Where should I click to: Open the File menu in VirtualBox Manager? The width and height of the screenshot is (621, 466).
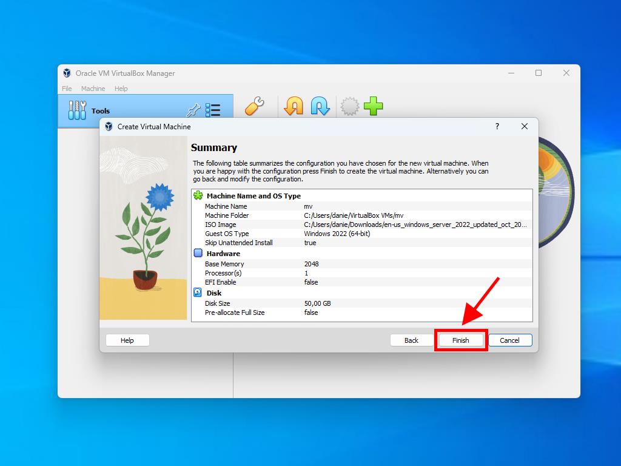[x=67, y=89]
